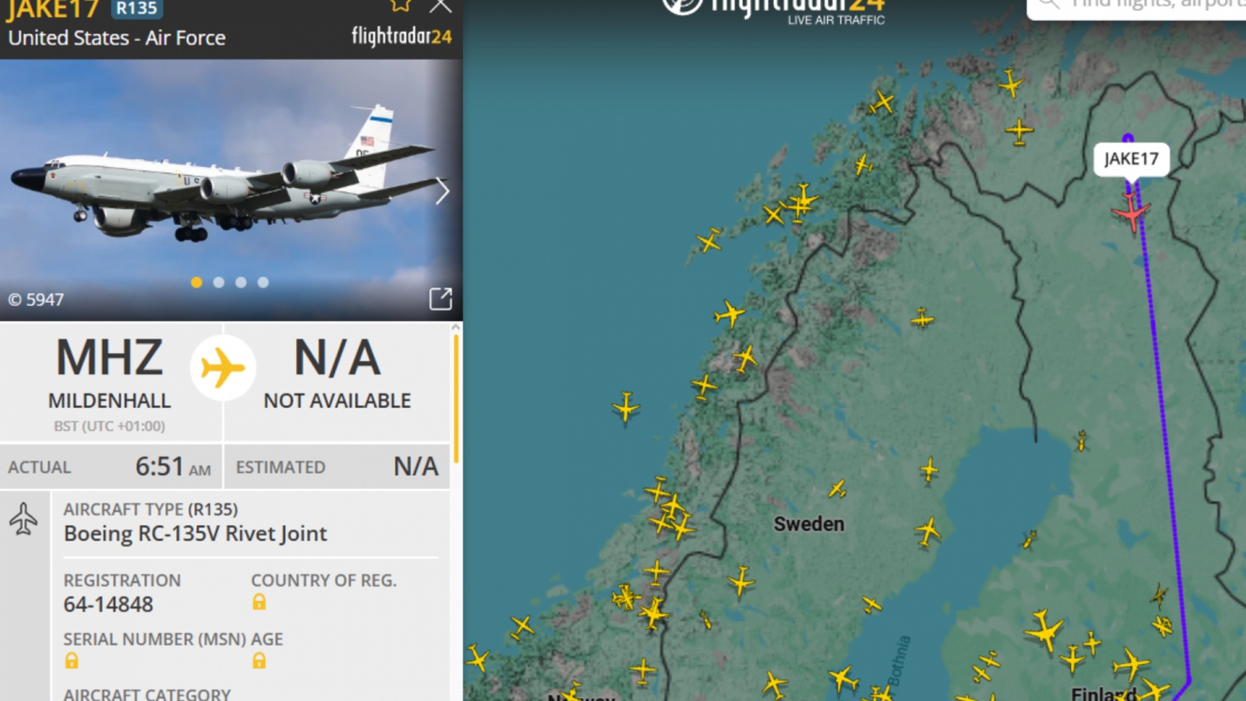
Task: Click the favorite star icon beside JAKE17
Action: click(400, 5)
